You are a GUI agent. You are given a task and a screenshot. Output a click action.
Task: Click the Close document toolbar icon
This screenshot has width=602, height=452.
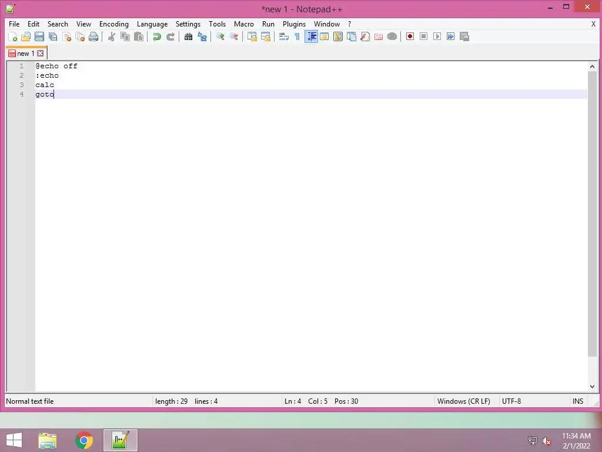[66, 36]
